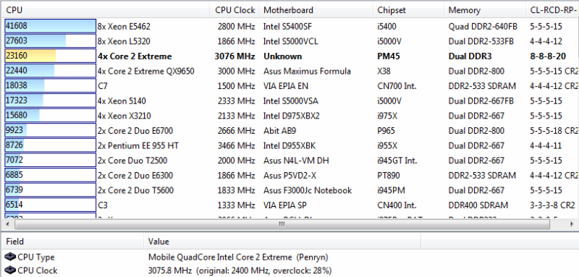Click the Motherboard column header
The width and height of the screenshot is (579, 277).
(x=316, y=10)
